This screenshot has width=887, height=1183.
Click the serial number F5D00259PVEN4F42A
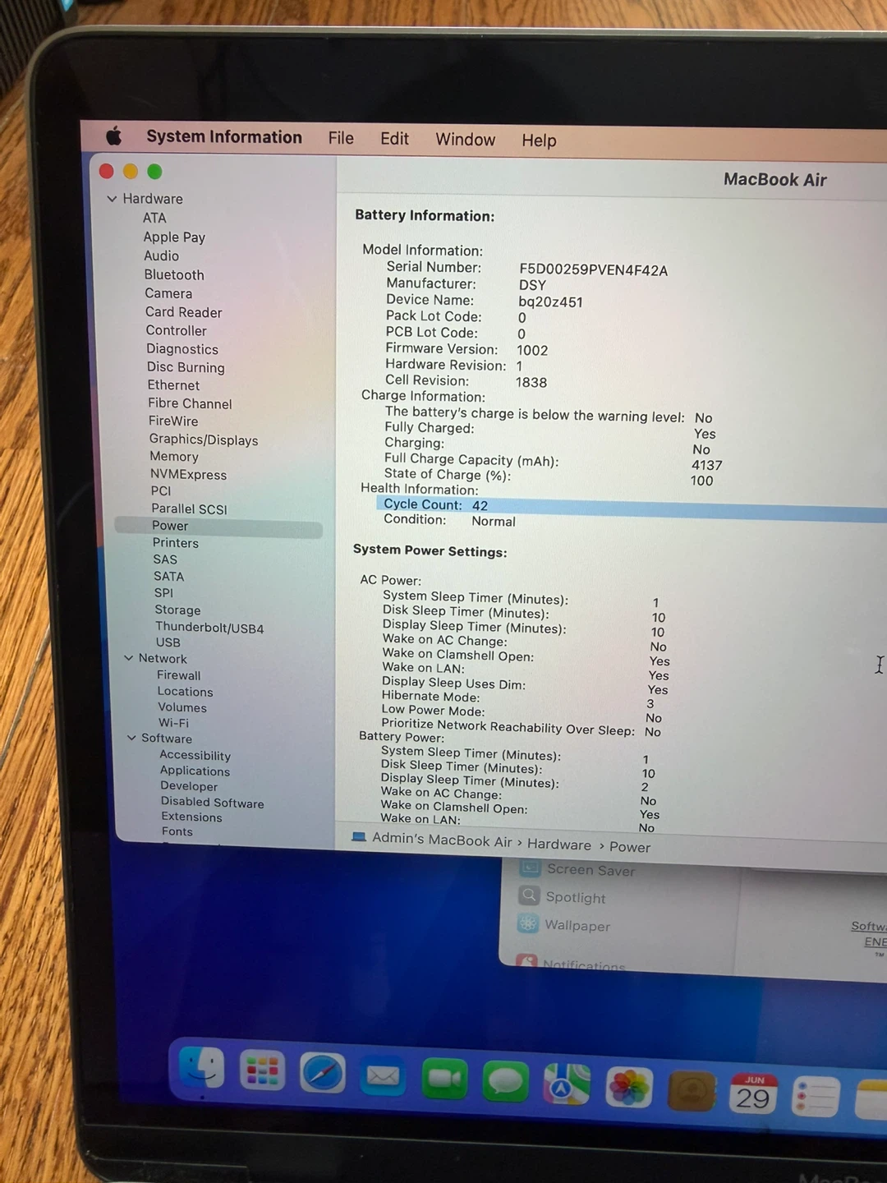(593, 269)
